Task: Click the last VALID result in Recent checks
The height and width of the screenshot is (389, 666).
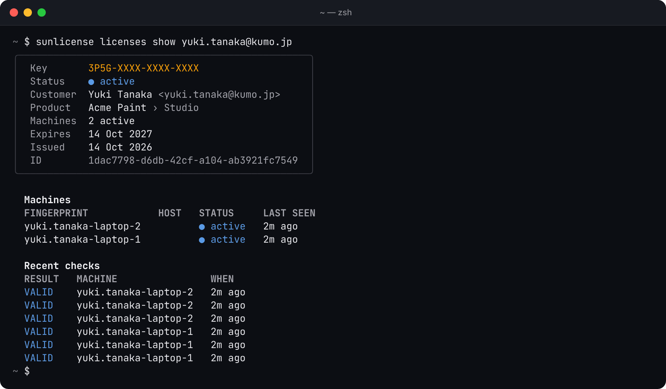Action: [x=39, y=358]
